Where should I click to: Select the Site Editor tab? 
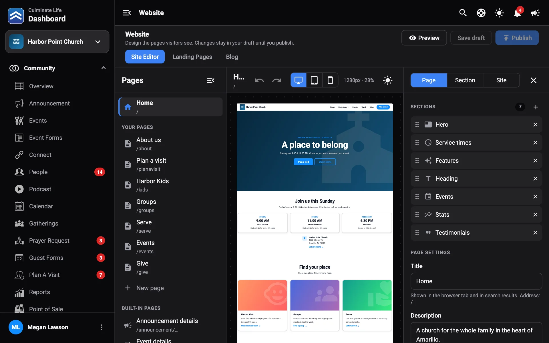[145, 57]
